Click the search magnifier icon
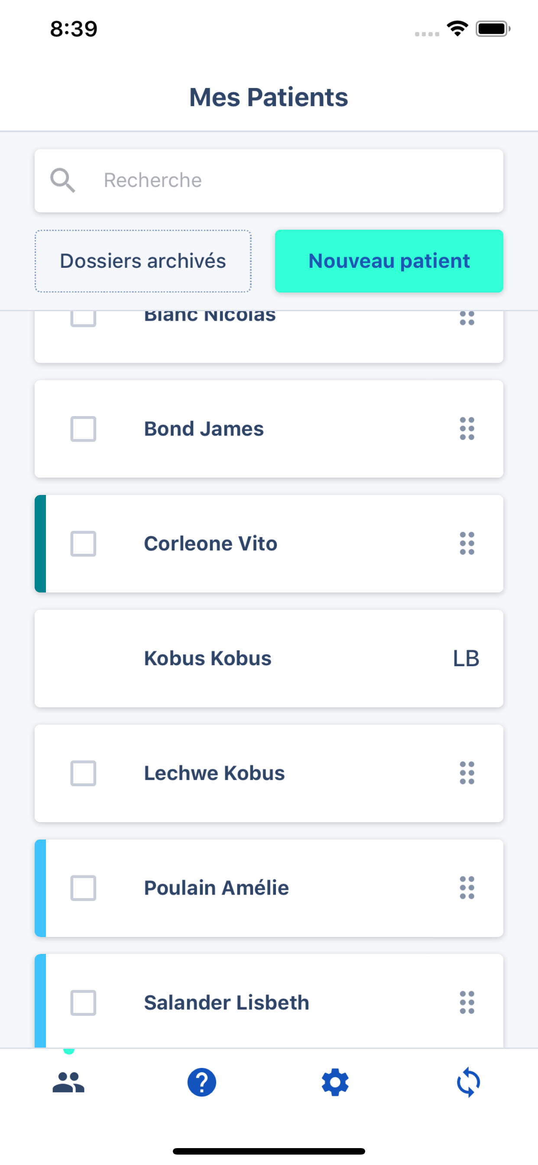The image size is (538, 1165). (62, 180)
